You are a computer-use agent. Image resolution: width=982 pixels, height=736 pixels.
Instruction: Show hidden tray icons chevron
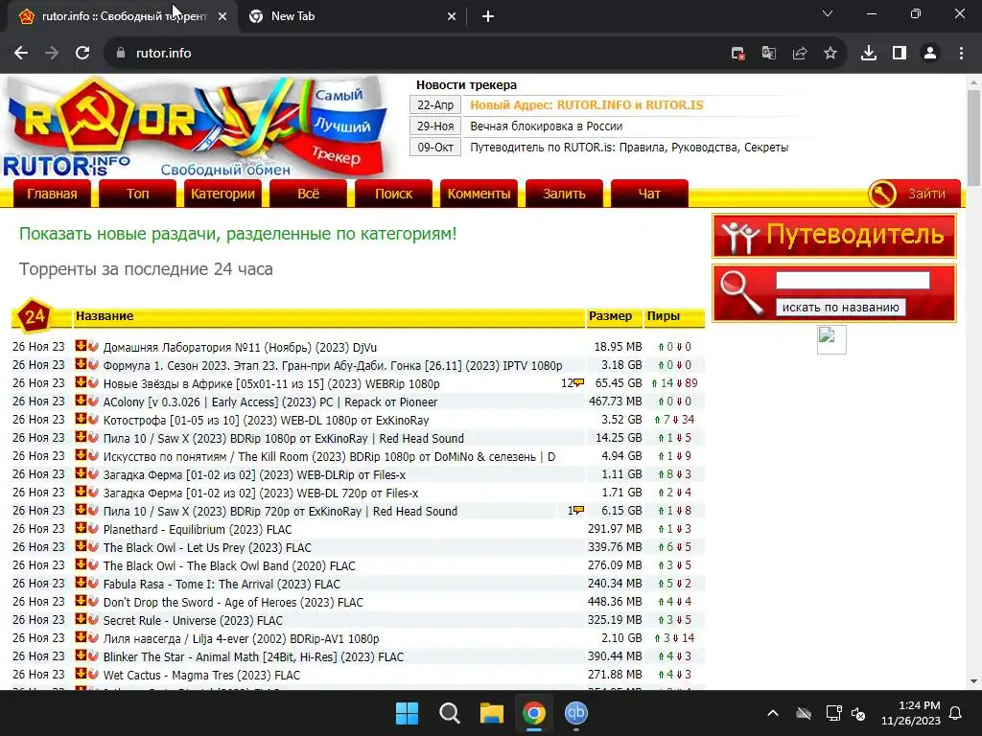point(773,713)
